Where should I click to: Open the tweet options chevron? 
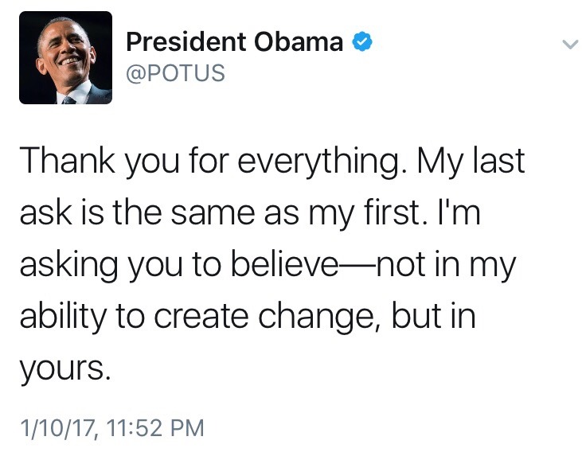(568, 45)
